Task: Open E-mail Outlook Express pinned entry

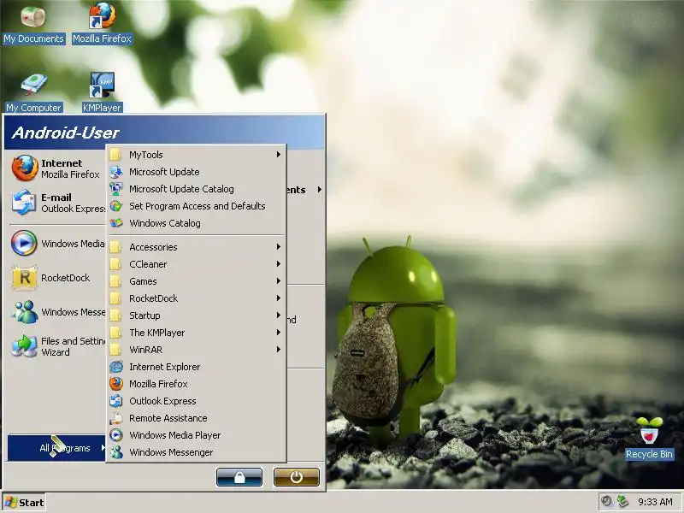Action: 57,203
